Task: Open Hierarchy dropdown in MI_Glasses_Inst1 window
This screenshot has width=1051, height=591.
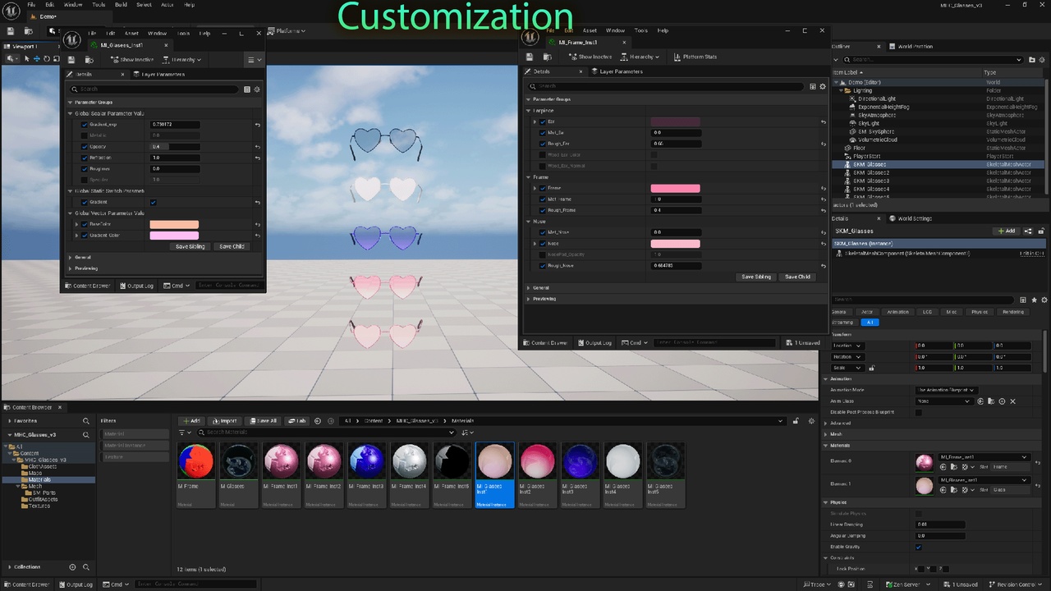Action: pyautogui.click(x=182, y=60)
